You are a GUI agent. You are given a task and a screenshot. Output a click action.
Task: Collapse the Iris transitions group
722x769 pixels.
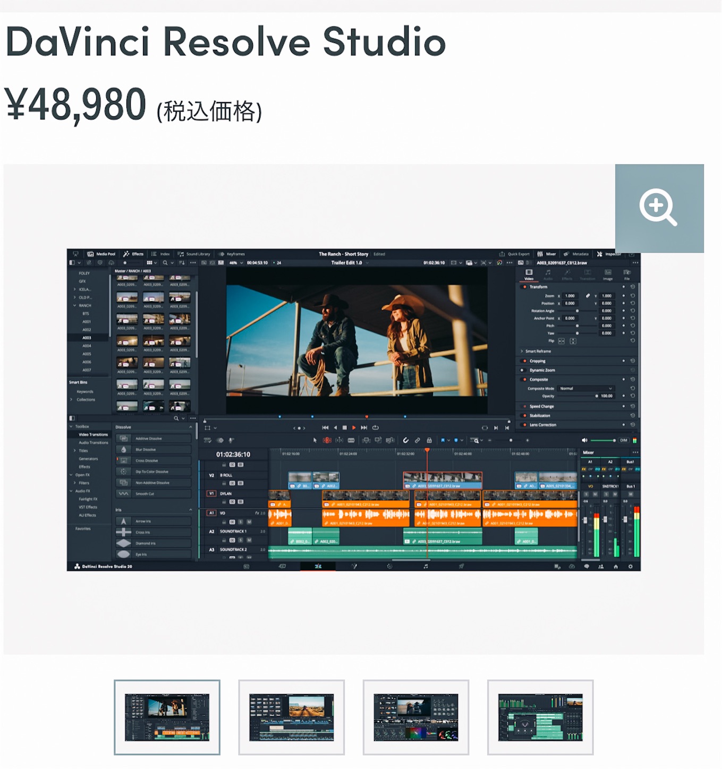(191, 510)
